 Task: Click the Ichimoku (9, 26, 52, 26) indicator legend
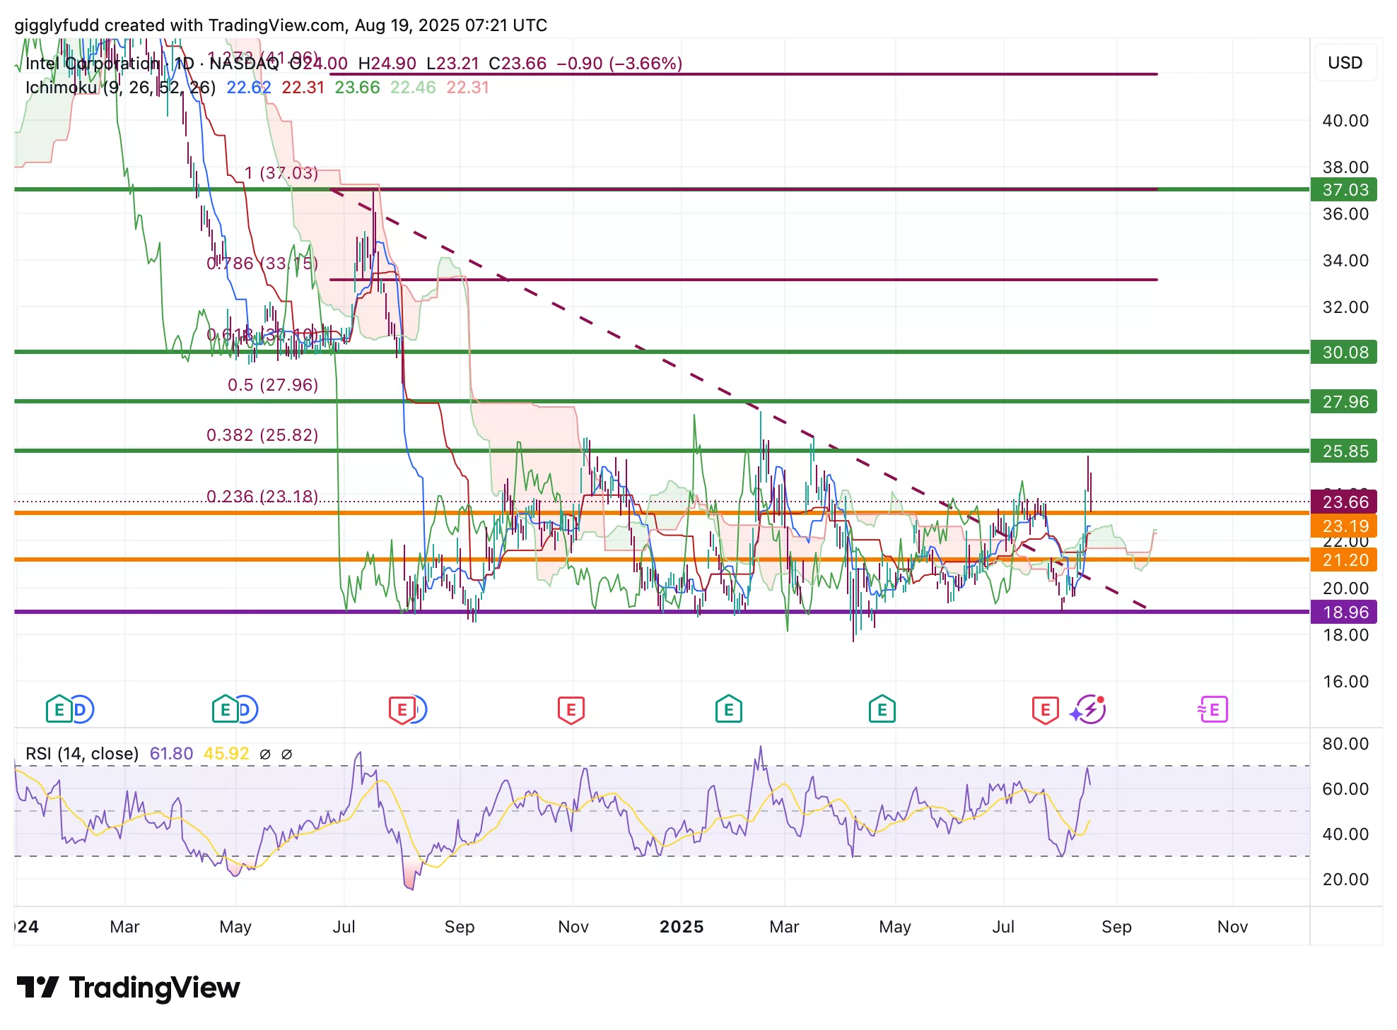[x=120, y=88]
